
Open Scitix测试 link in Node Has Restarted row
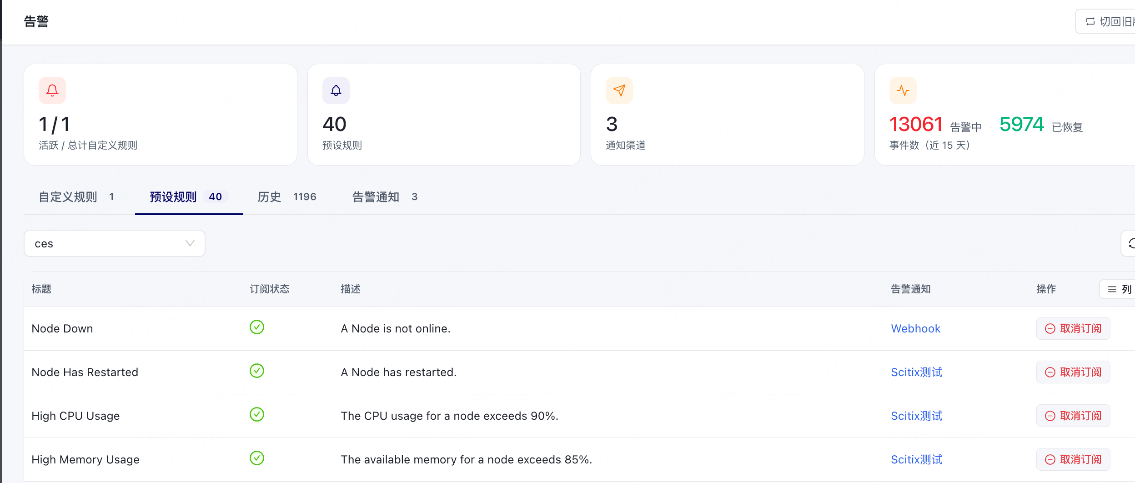(916, 372)
